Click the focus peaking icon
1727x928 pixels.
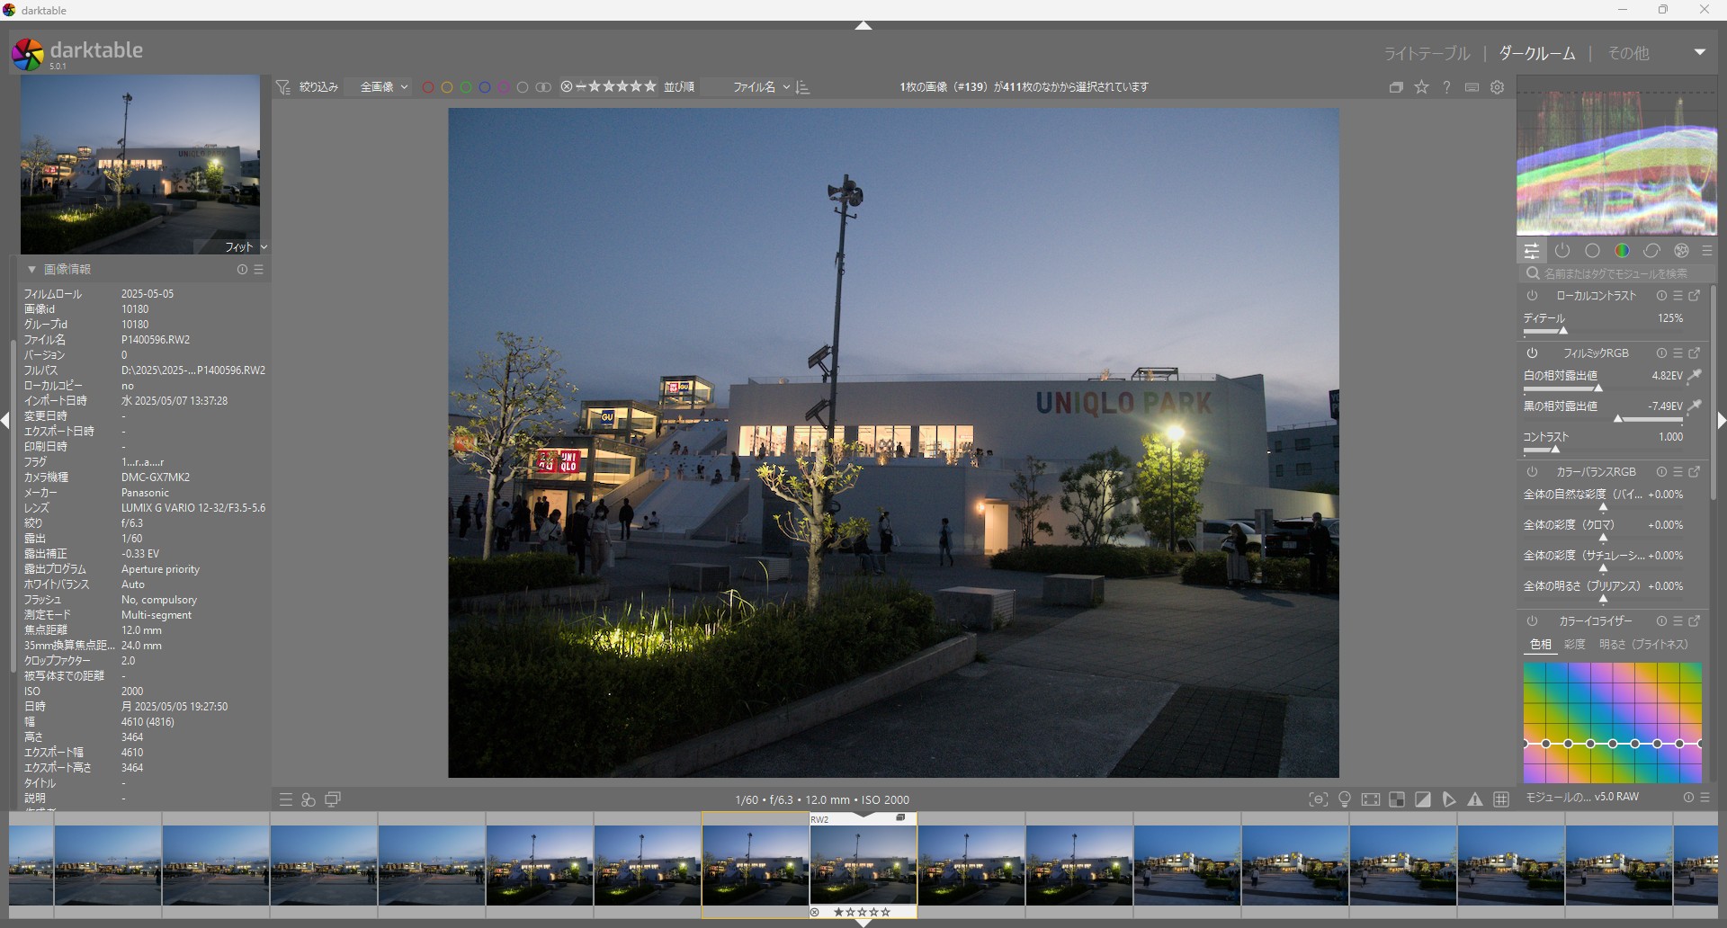(x=1319, y=799)
